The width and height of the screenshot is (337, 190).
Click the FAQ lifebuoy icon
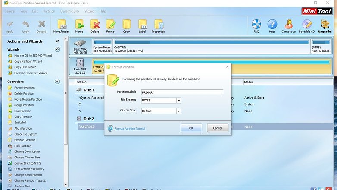coord(256,24)
